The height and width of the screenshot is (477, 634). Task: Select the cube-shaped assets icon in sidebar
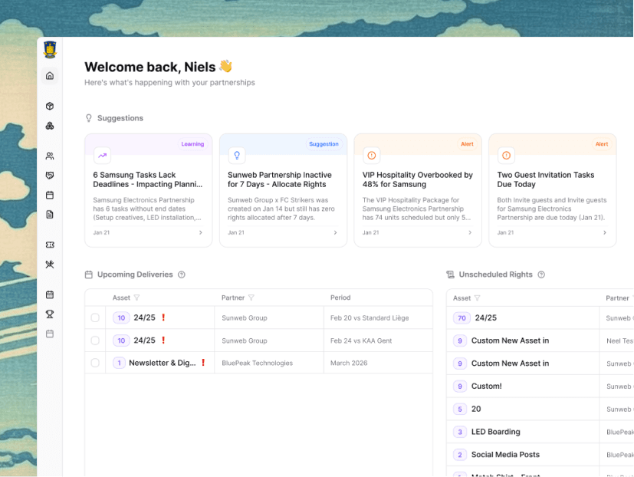49,106
